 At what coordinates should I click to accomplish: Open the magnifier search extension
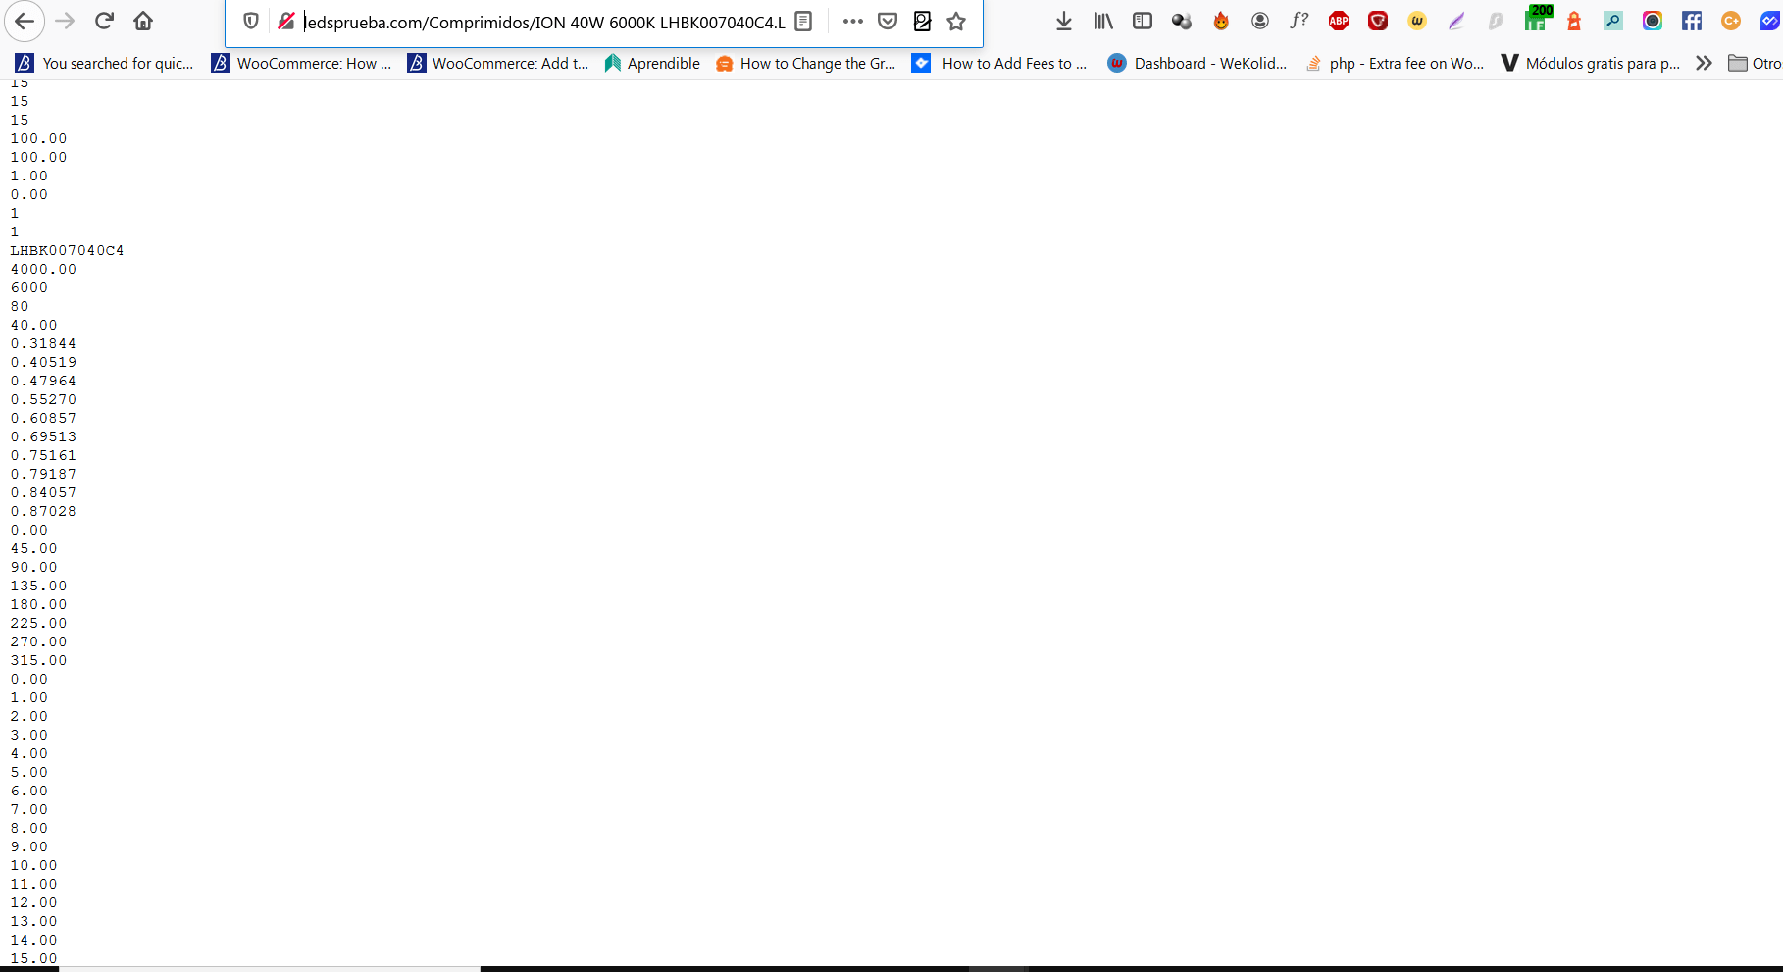[1613, 21]
